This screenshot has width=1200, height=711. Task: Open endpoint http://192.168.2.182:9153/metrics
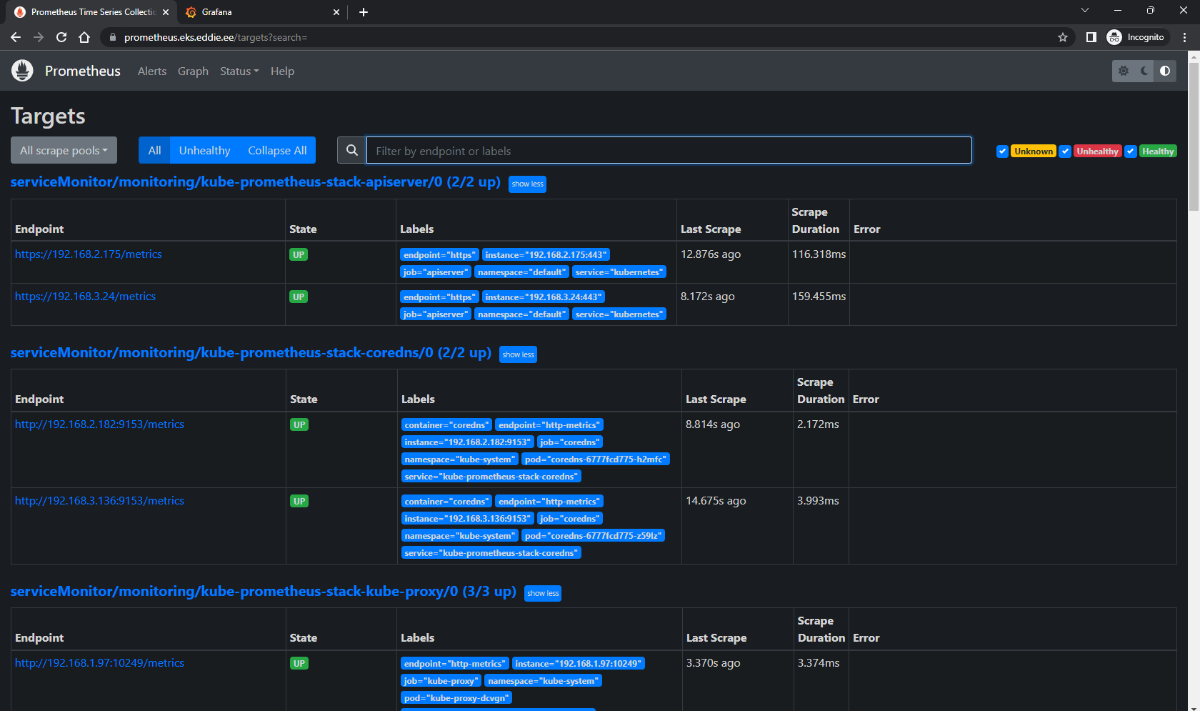click(x=99, y=424)
